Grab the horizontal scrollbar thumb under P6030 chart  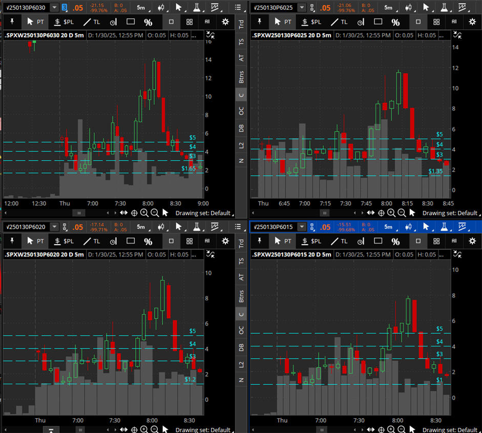(x=79, y=213)
